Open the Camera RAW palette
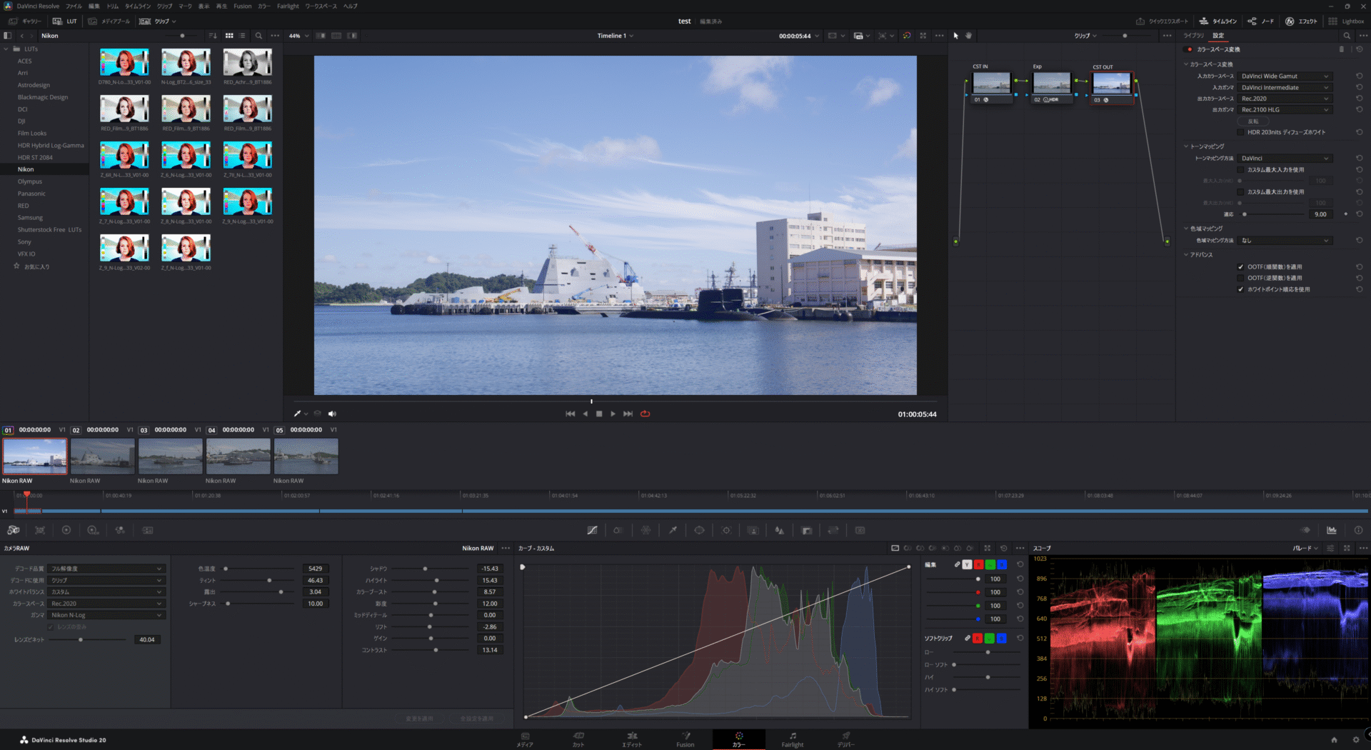Image resolution: width=1371 pixels, height=750 pixels. point(13,530)
